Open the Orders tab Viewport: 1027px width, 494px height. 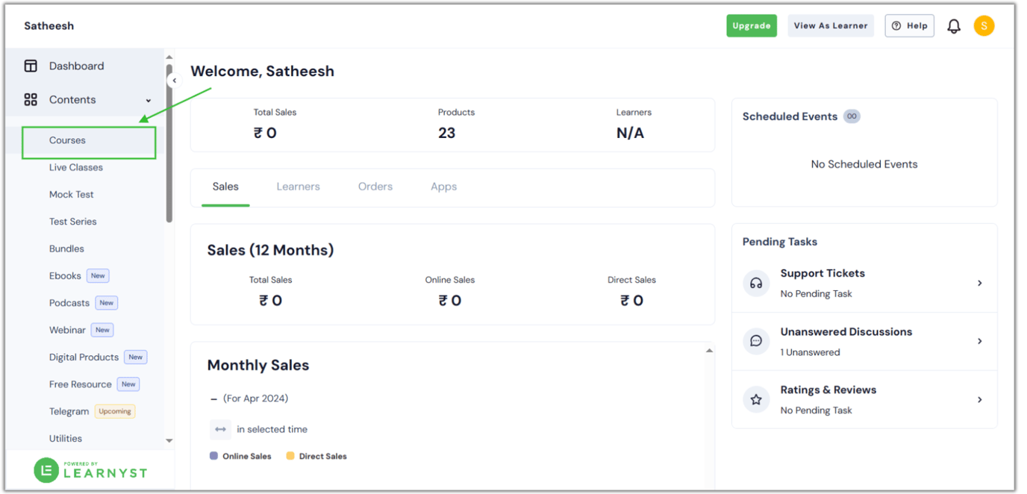[x=375, y=186]
